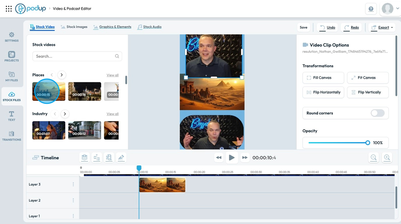The height and width of the screenshot is (224, 401).
Task: Go to next Places videos
Action: point(61,75)
